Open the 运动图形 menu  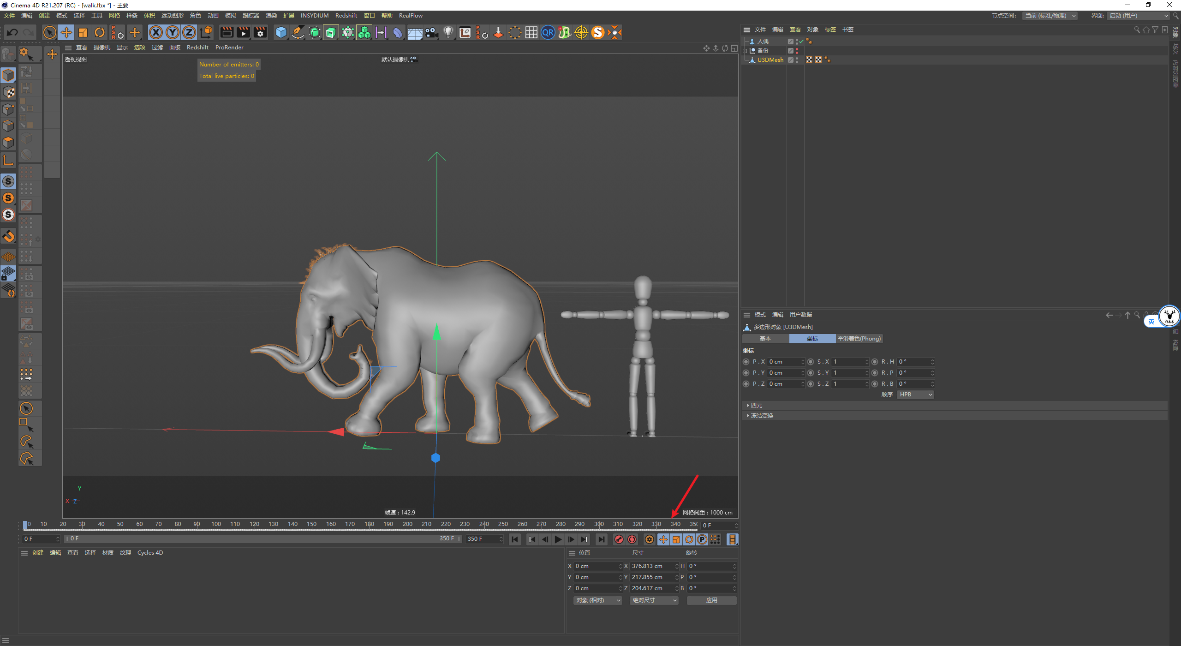click(x=172, y=16)
